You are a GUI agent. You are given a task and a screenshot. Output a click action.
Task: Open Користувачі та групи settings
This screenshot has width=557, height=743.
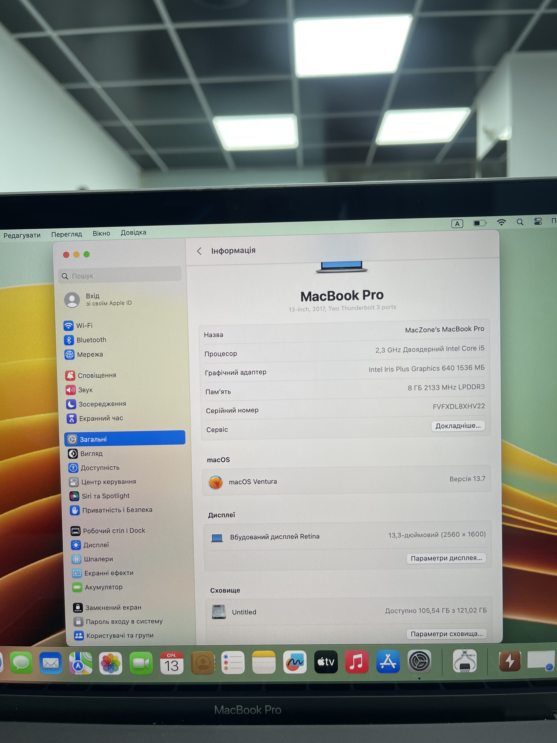tap(114, 635)
